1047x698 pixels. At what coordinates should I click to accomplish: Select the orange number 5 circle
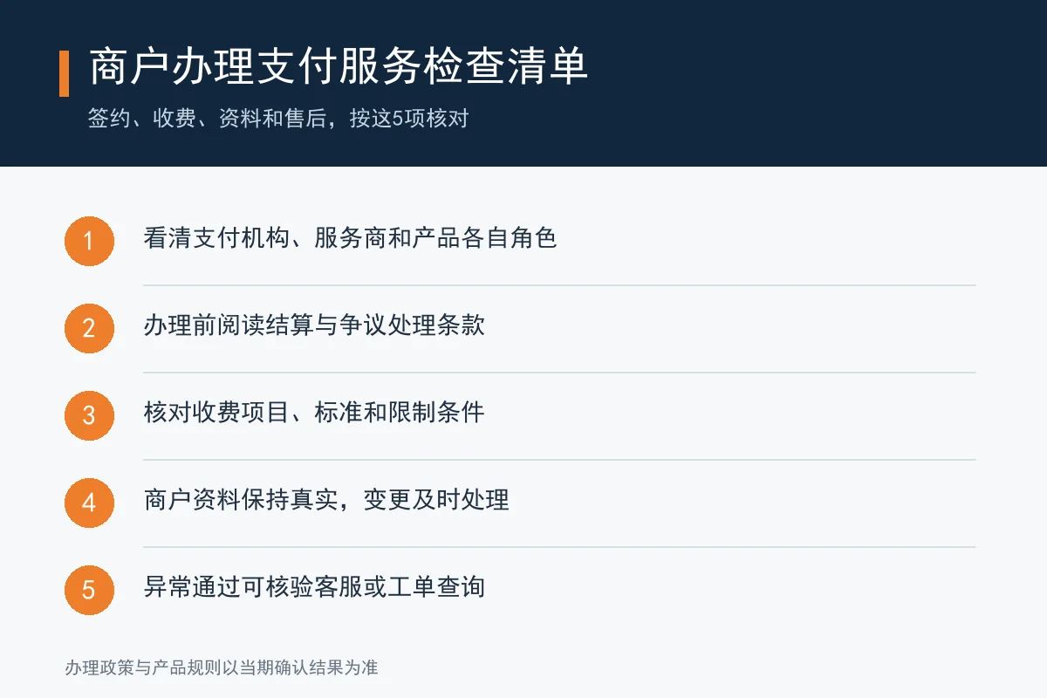pyautogui.click(x=89, y=590)
